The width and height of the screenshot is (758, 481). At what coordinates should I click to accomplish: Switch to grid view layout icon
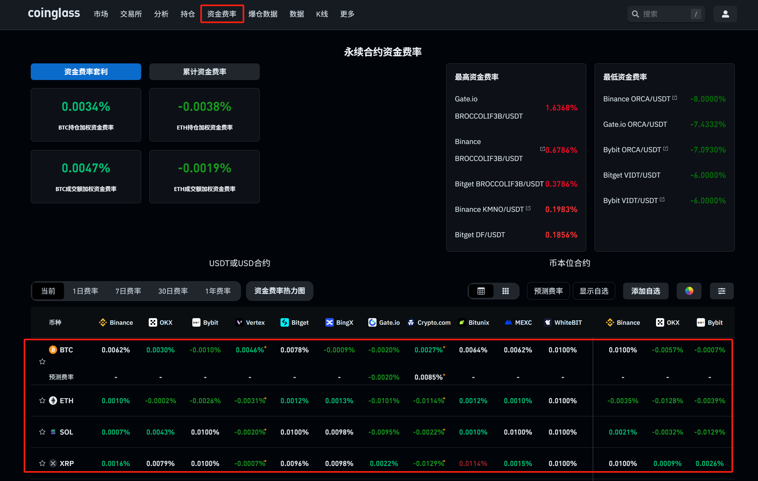[x=505, y=291]
